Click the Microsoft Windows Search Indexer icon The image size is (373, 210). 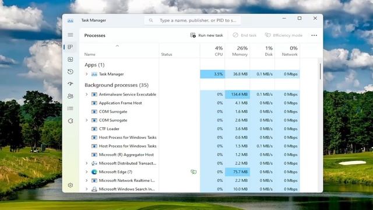coord(94,189)
